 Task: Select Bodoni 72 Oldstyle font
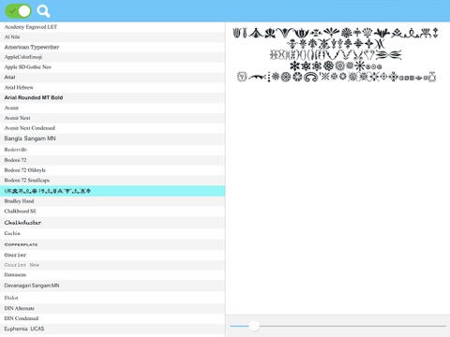pos(112,170)
